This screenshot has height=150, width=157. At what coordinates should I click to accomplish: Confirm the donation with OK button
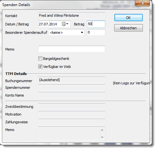pyautogui.click(x=128, y=18)
